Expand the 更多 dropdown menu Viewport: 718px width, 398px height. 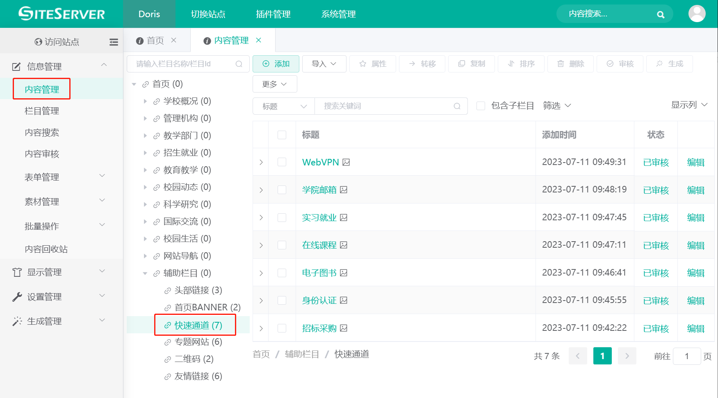tap(274, 84)
